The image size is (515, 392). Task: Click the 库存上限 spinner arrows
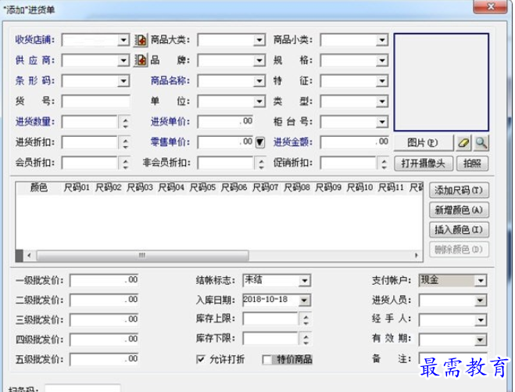(306, 319)
